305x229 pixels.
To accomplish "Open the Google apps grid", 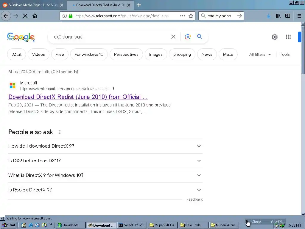I will [x=288, y=37].
